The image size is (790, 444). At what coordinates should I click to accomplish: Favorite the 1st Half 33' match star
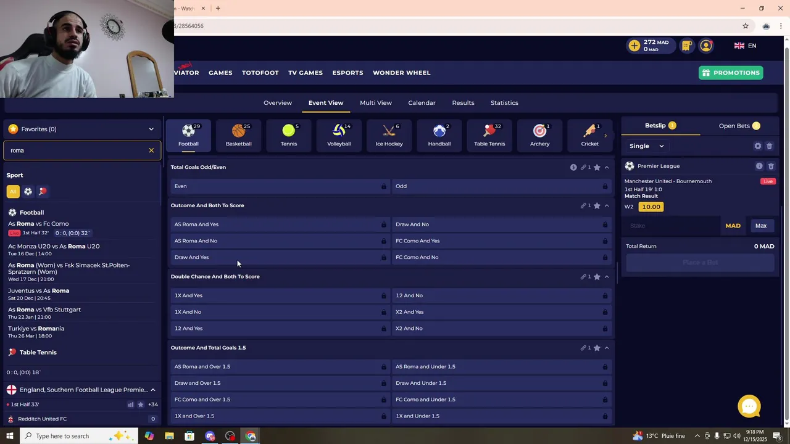pyautogui.click(x=141, y=405)
